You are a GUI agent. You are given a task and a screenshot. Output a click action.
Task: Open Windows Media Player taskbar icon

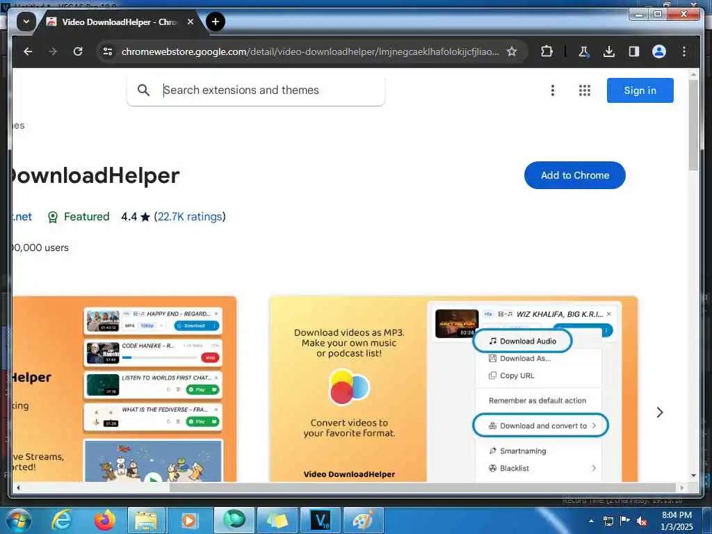click(x=189, y=520)
